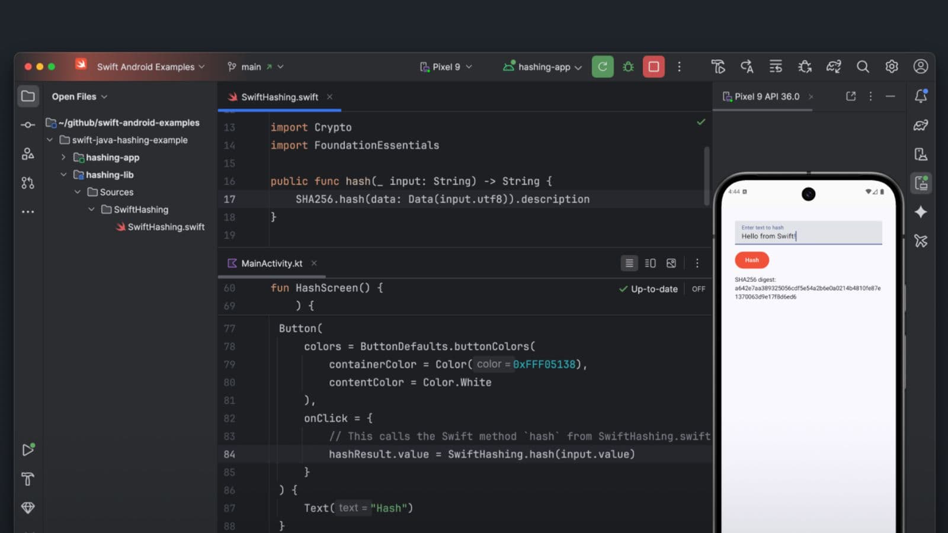948x533 pixels.
Task: Switch to the SwiftHashing.swift tab
Action: click(x=278, y=97)
